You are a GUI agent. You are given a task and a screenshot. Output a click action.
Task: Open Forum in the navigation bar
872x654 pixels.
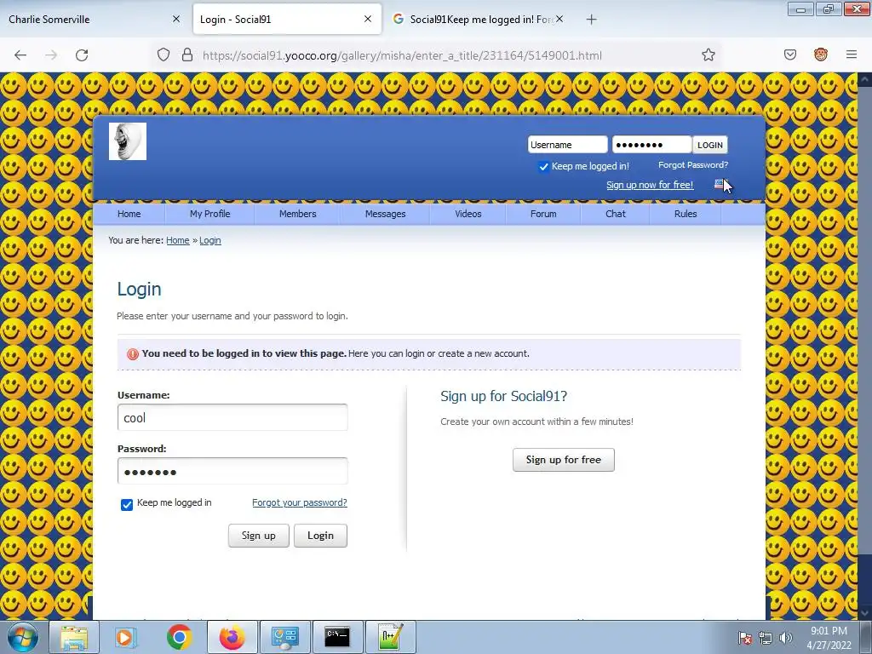pyautogui.click(x=543, y=214)
